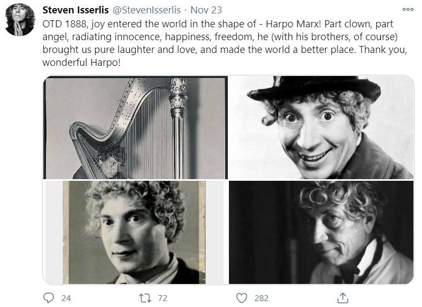Retweet this post with the retweet icon

pyautogui.click(x=143, y=297)
